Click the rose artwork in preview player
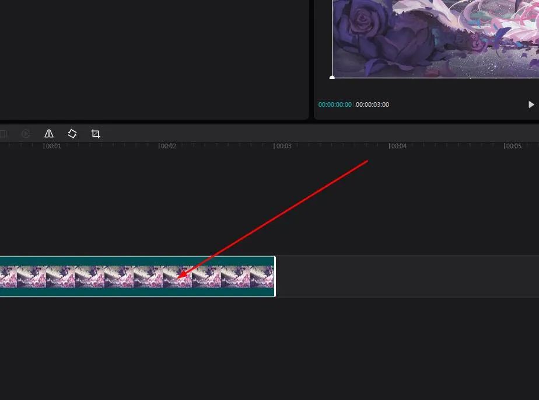 pyautogui.click(x=436, y=39)
